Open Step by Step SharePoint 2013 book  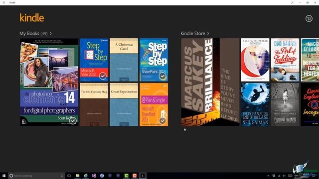pyautogui.click(x=154, y=60)
